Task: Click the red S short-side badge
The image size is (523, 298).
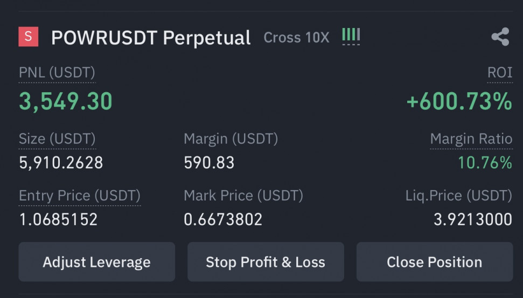Action: click(x=29, y=36)
